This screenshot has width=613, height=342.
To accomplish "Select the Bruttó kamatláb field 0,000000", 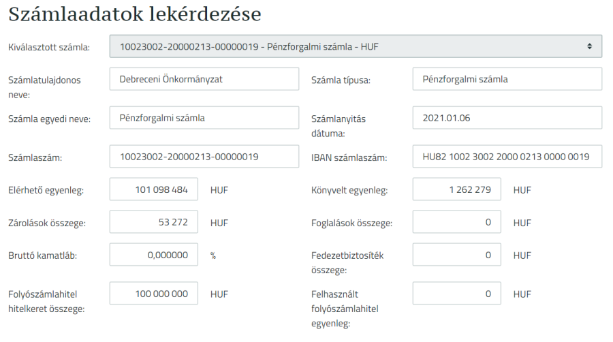I will pos(154,254).
